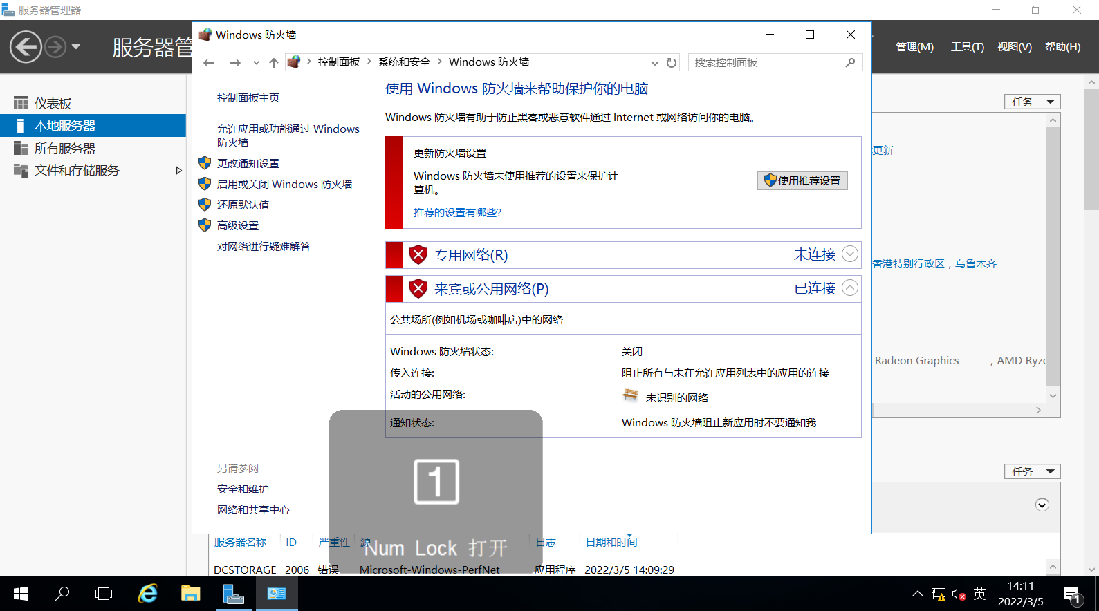
Task: Click red shield icon for 专用网络(R)
Action: pos(418,255)
